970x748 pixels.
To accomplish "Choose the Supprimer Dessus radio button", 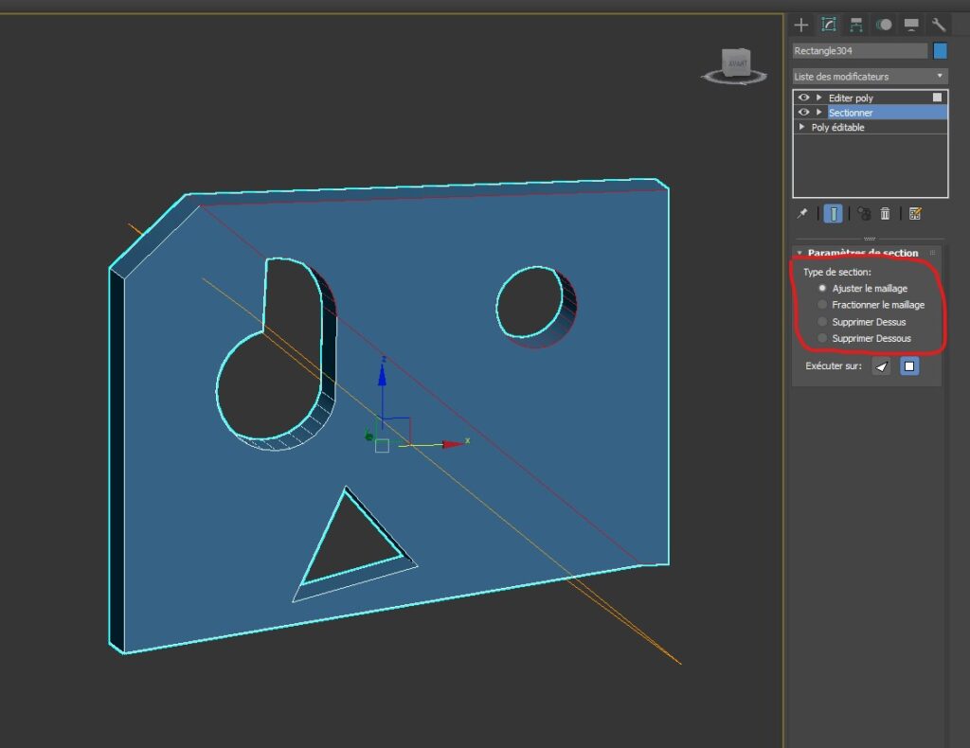I will pos(822,322).
